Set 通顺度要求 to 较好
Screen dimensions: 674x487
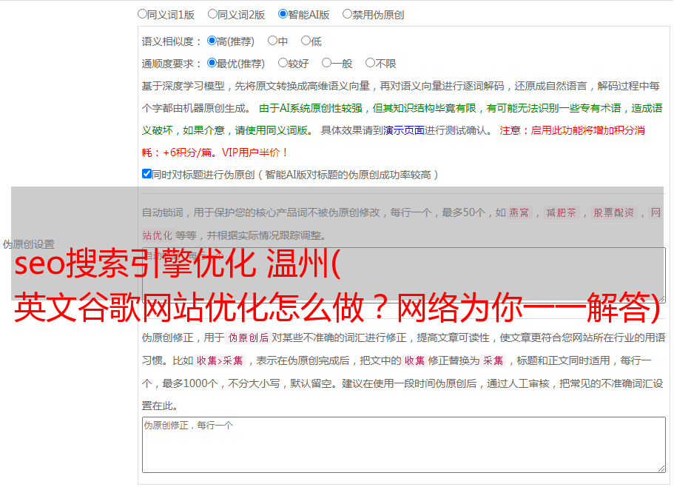coord(283,63)
